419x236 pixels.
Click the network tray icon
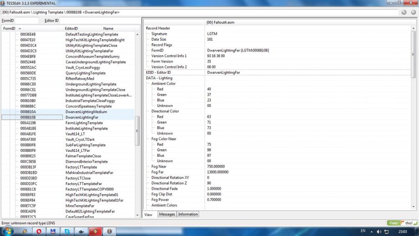386,231
